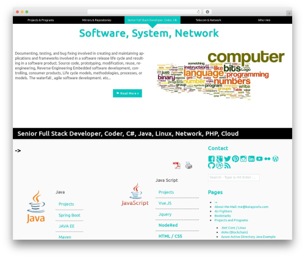This screenshot has height=258, width=305.
Task: Click the Java coffee cup logo
Action: [36, 207]
